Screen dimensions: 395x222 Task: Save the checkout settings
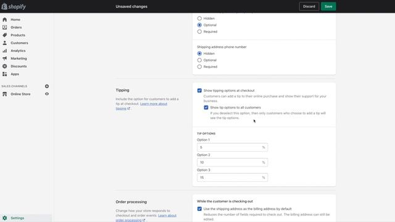pos(328,7)
